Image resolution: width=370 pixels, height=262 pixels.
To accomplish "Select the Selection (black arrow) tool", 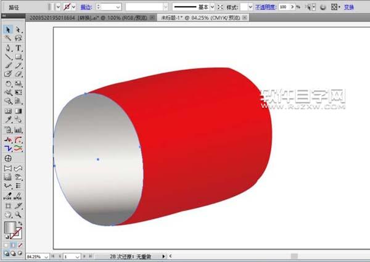I will click(x=8, y=30).
